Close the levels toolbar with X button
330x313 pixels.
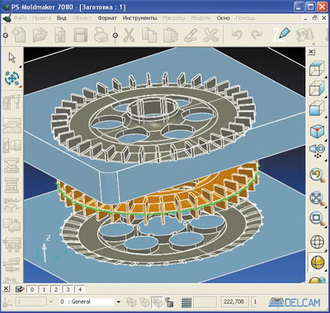point(7,289)
